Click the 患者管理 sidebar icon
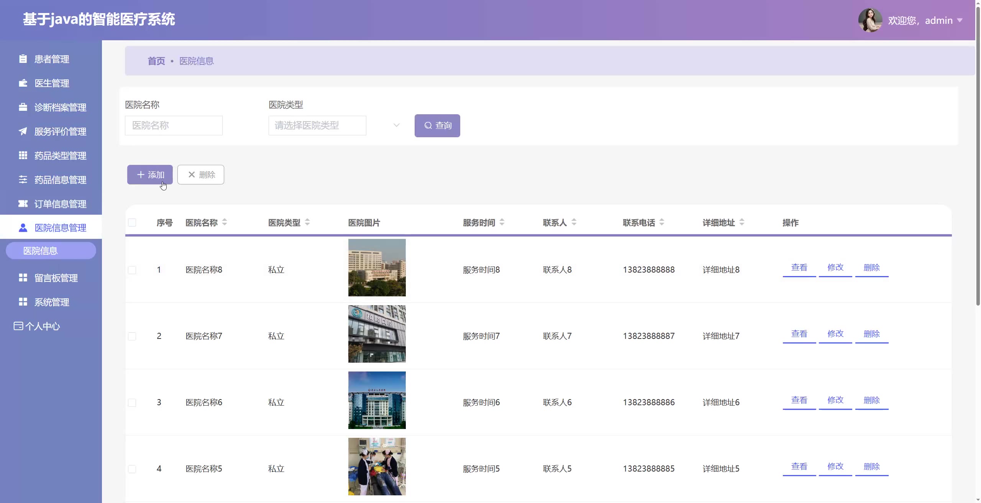This screenshot has width=981, height=503. pos(23,59)
